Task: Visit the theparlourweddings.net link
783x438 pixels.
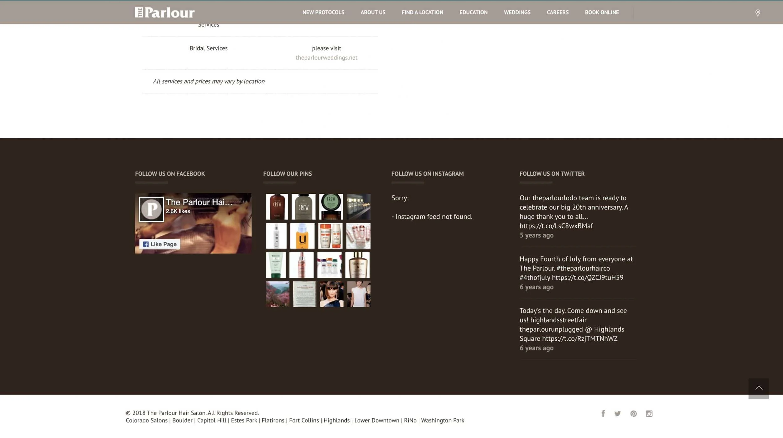Action: pos(326,58)
